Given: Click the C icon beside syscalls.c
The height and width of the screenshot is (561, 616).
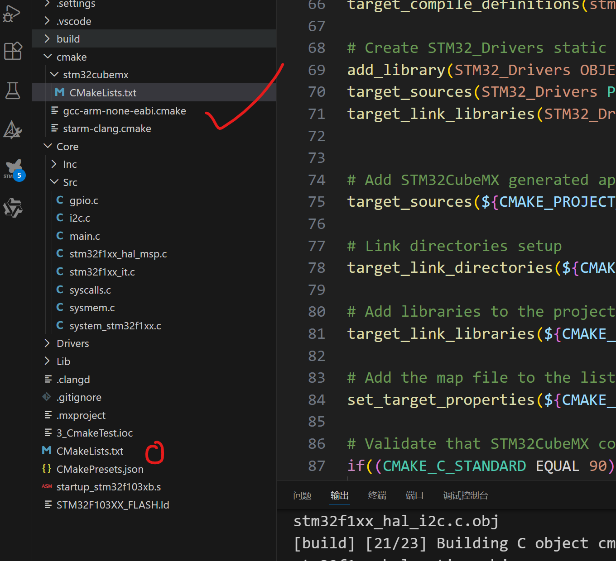Looking at the screenshot, I should tap(60, 290).
